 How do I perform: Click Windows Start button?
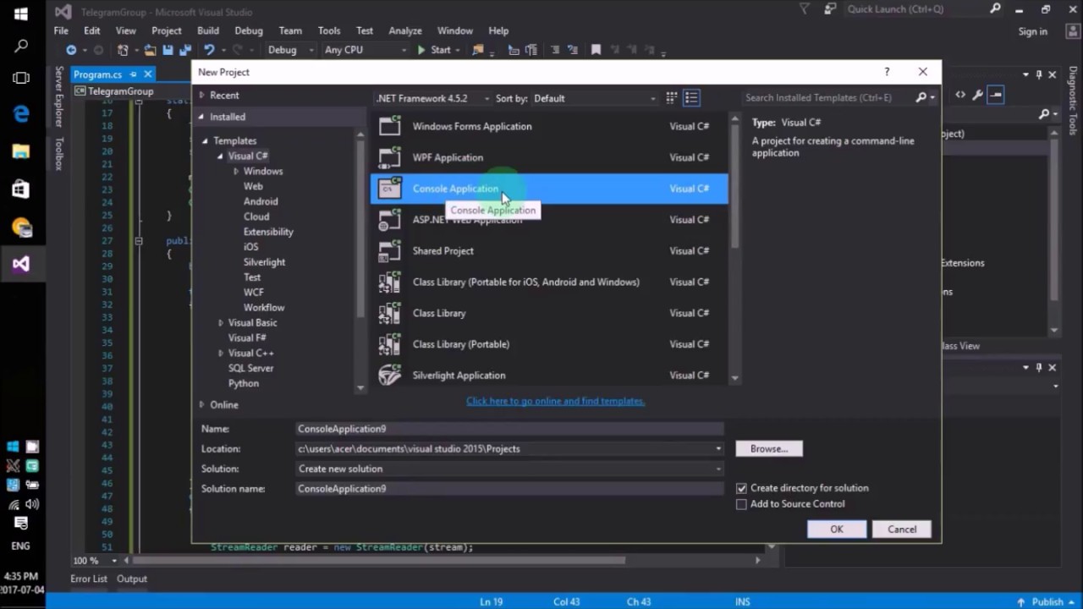click(21, 14)
